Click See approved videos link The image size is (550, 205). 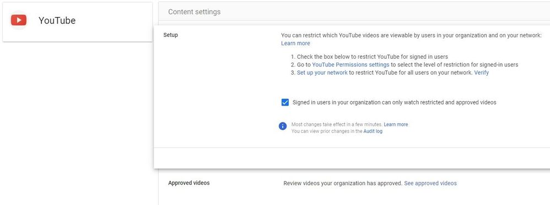pos(430,184)
